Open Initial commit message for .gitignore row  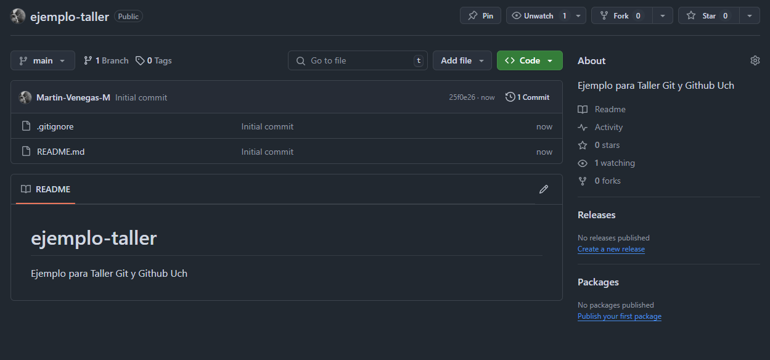[x=268, y=126]
